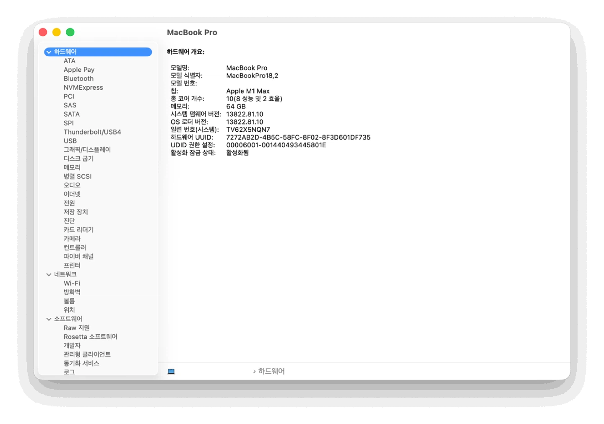
Task: Click the OS 로더 버전 value 13822.81.10
Action: (245, 122)
